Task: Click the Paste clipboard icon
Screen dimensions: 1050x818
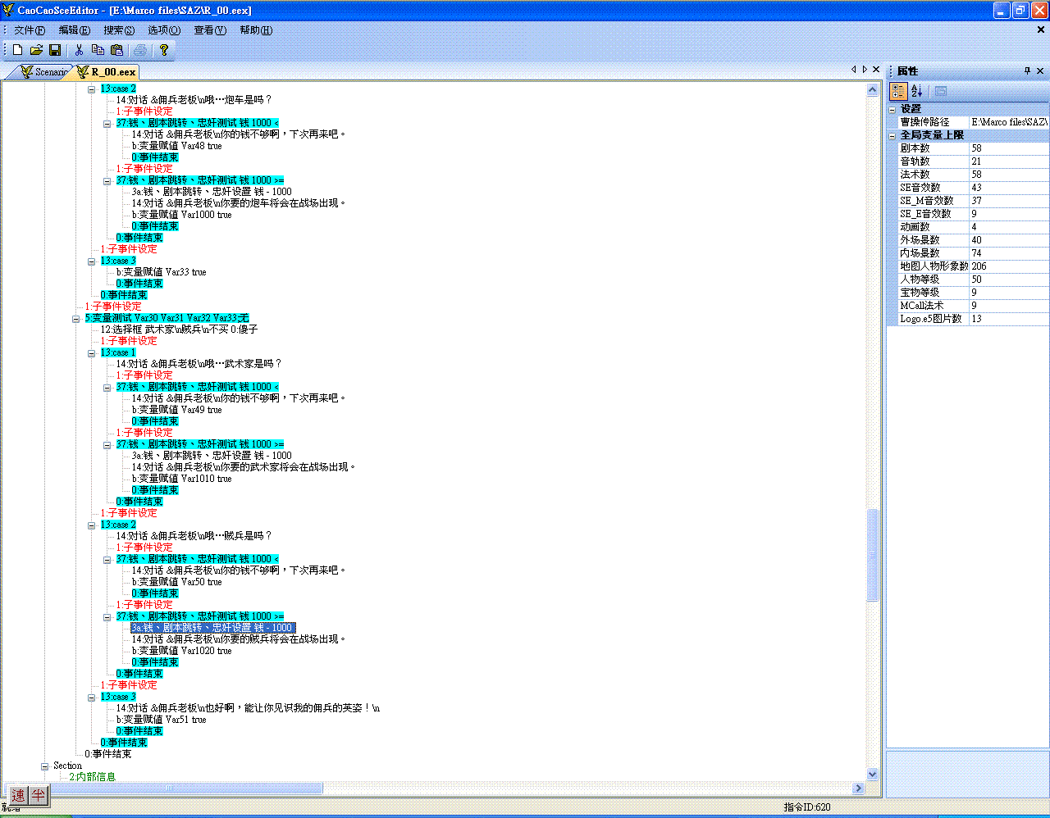Action: (116, 50)
